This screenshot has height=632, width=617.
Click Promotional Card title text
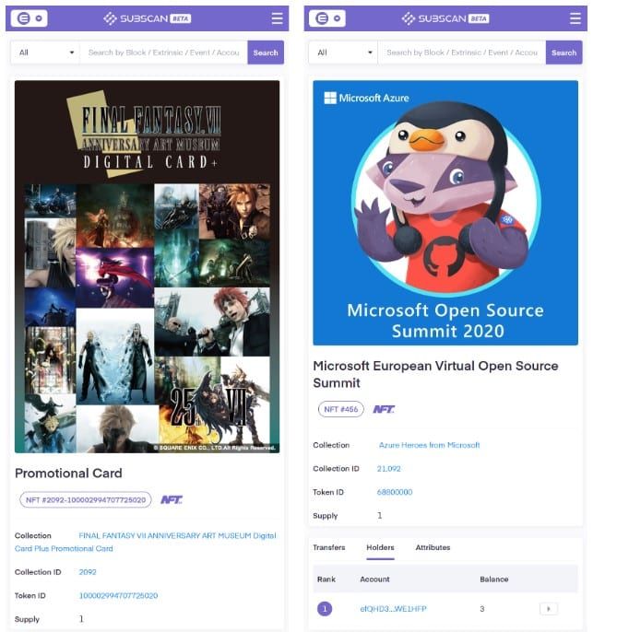pyautogui.click(x=68, y=473)
